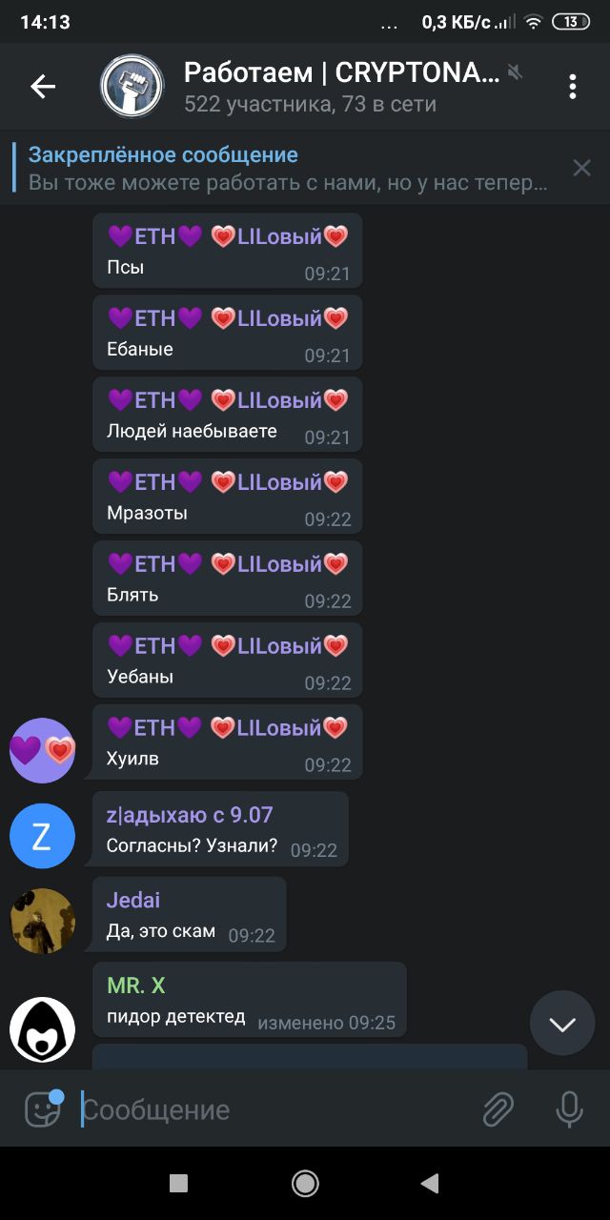Tap the blue Z user avatar
This screenshot has width=610, height=1220.
(x=42, y=836)
